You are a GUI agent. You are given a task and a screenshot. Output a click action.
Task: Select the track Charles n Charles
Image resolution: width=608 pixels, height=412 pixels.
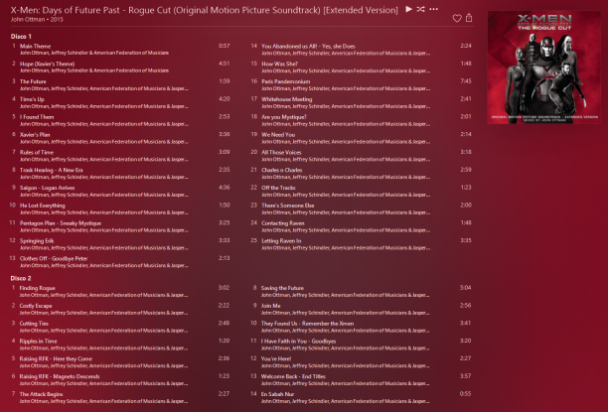[x=282, y=170]
